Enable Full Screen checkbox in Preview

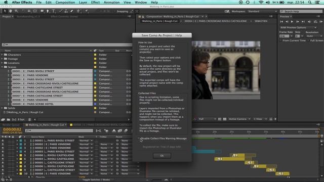coord(308,40)
